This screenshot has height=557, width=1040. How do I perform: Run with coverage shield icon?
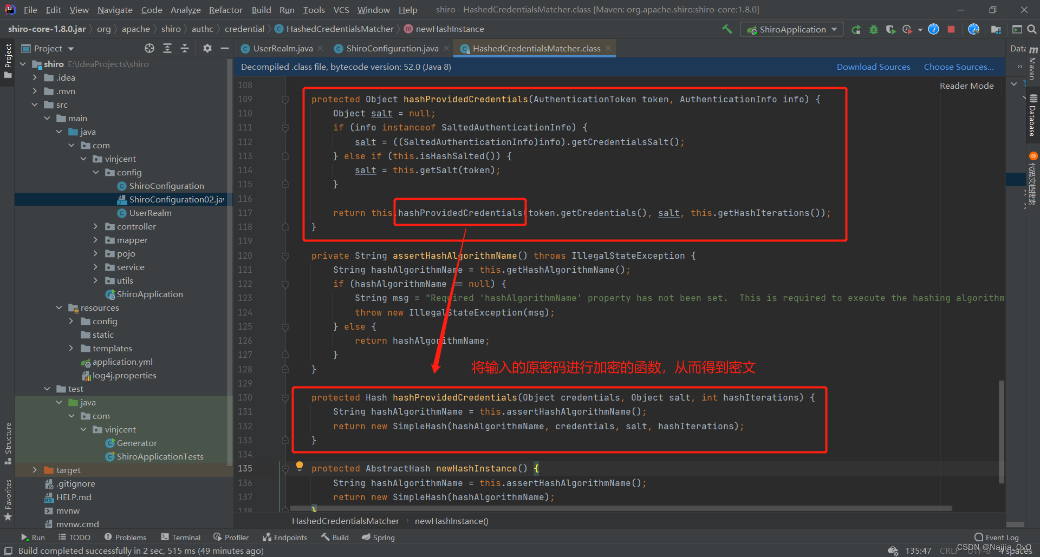click(890, 29)
